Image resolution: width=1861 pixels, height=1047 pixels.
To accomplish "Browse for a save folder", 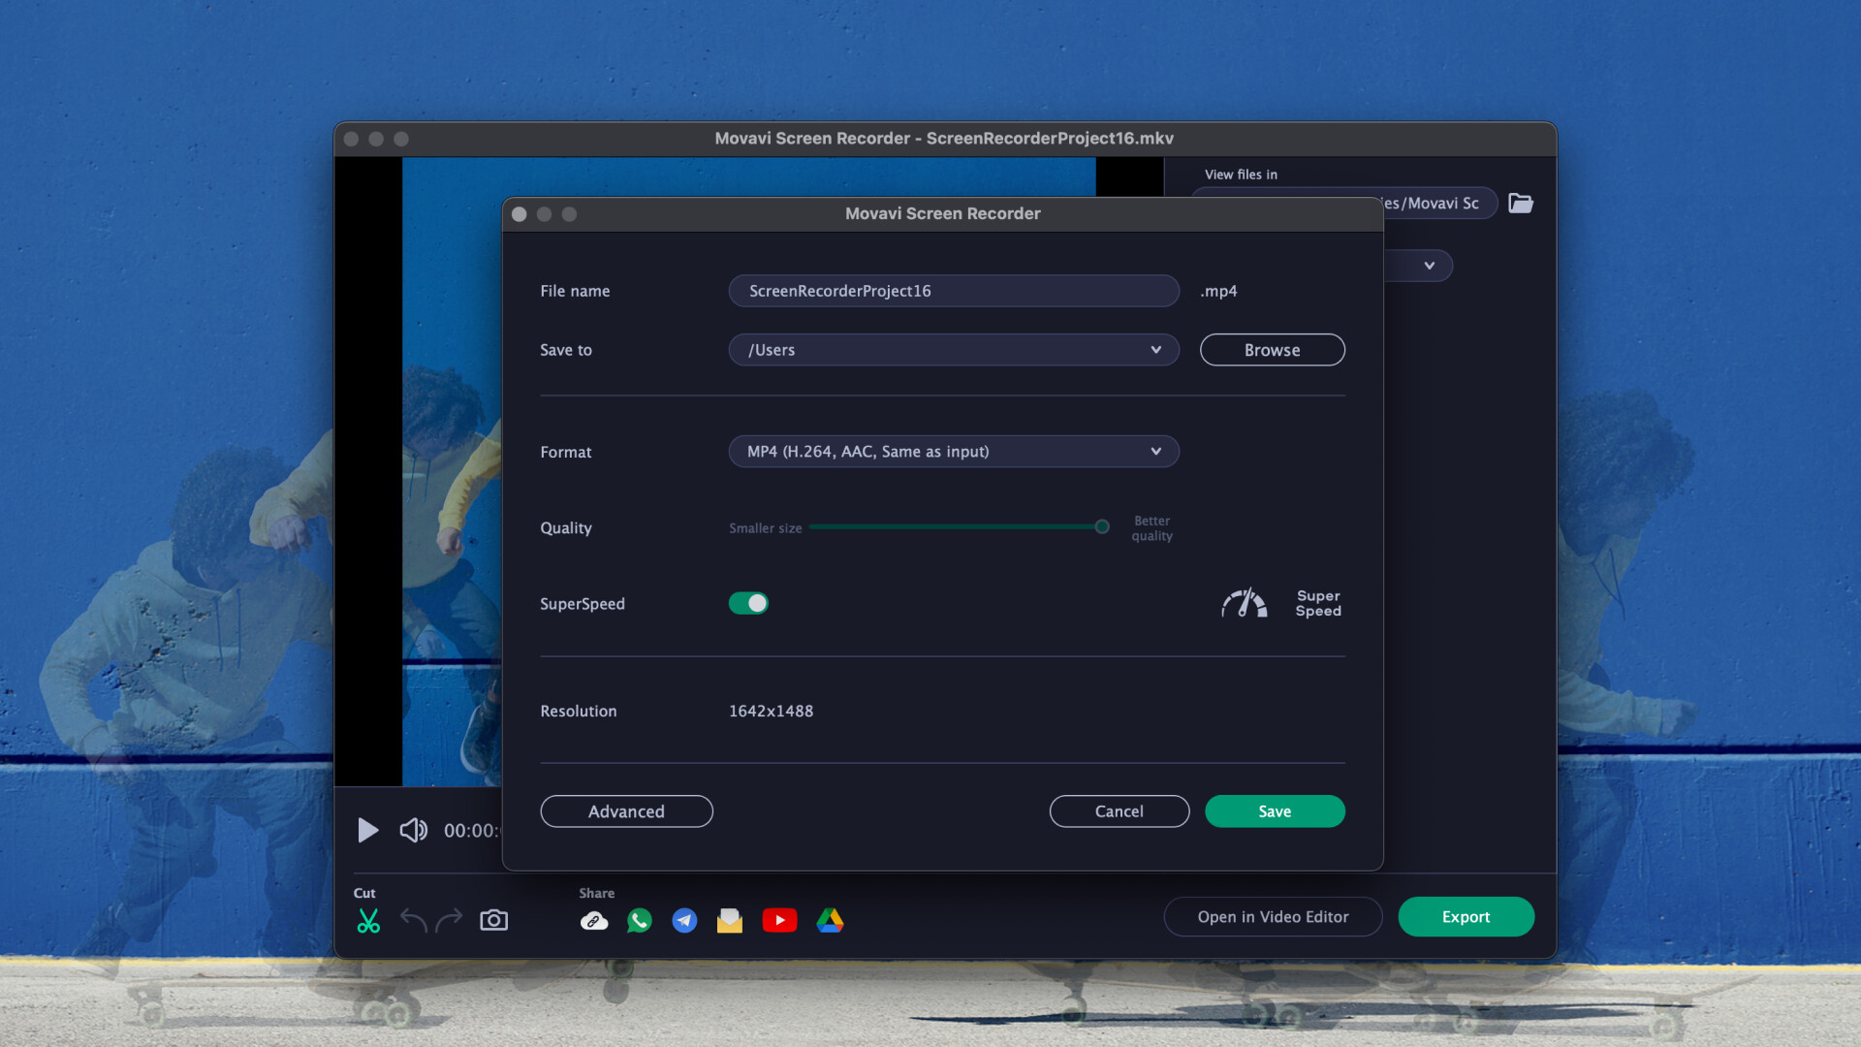I will pos(1272,349).
